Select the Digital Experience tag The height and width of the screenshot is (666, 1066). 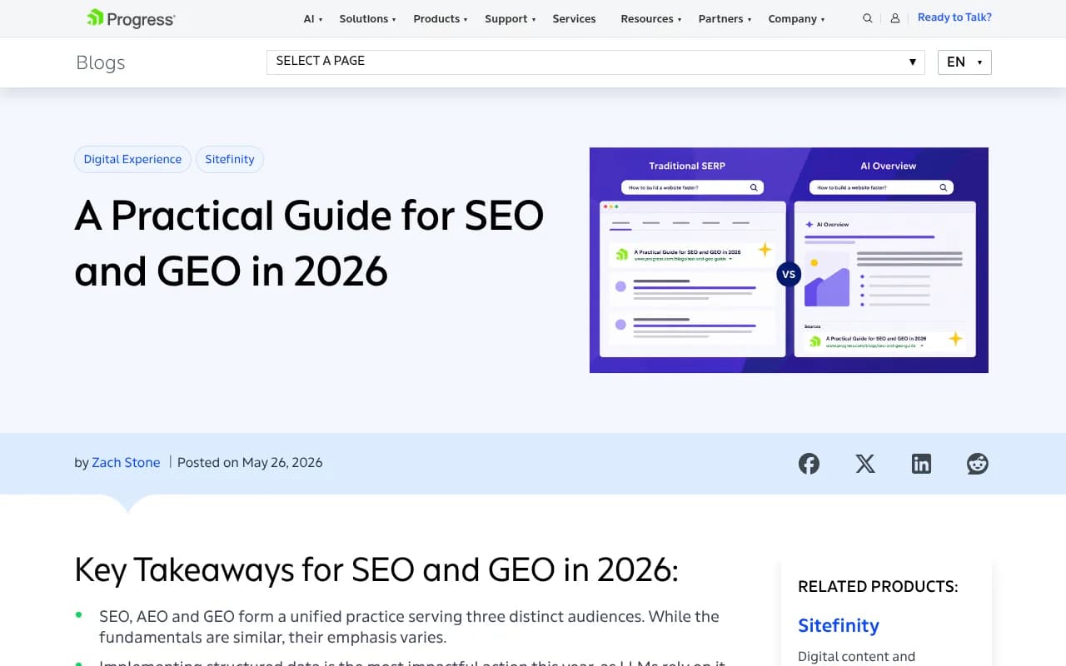(132, 159)
